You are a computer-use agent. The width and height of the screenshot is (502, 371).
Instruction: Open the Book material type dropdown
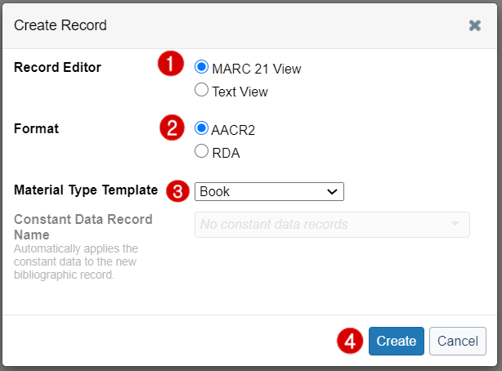click(x=269, y=191)
